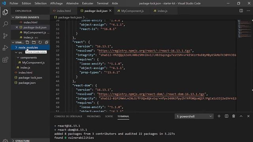
Task: Open the Explorer view in activity bar
Action: pos(5,12)
